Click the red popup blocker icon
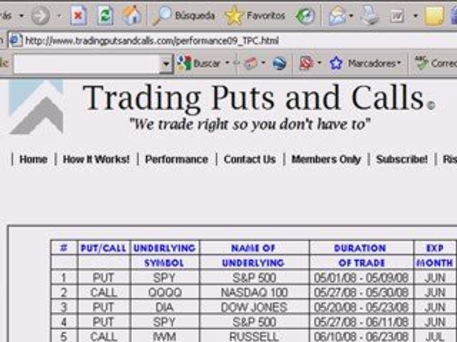 (x=306, y=63)
